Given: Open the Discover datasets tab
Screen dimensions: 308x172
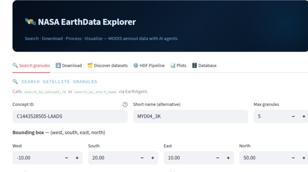Looking at the screenshot, I should pos(108,65).
